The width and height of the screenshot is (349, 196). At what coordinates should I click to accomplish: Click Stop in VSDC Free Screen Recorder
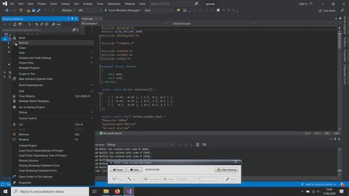point(135,170)
